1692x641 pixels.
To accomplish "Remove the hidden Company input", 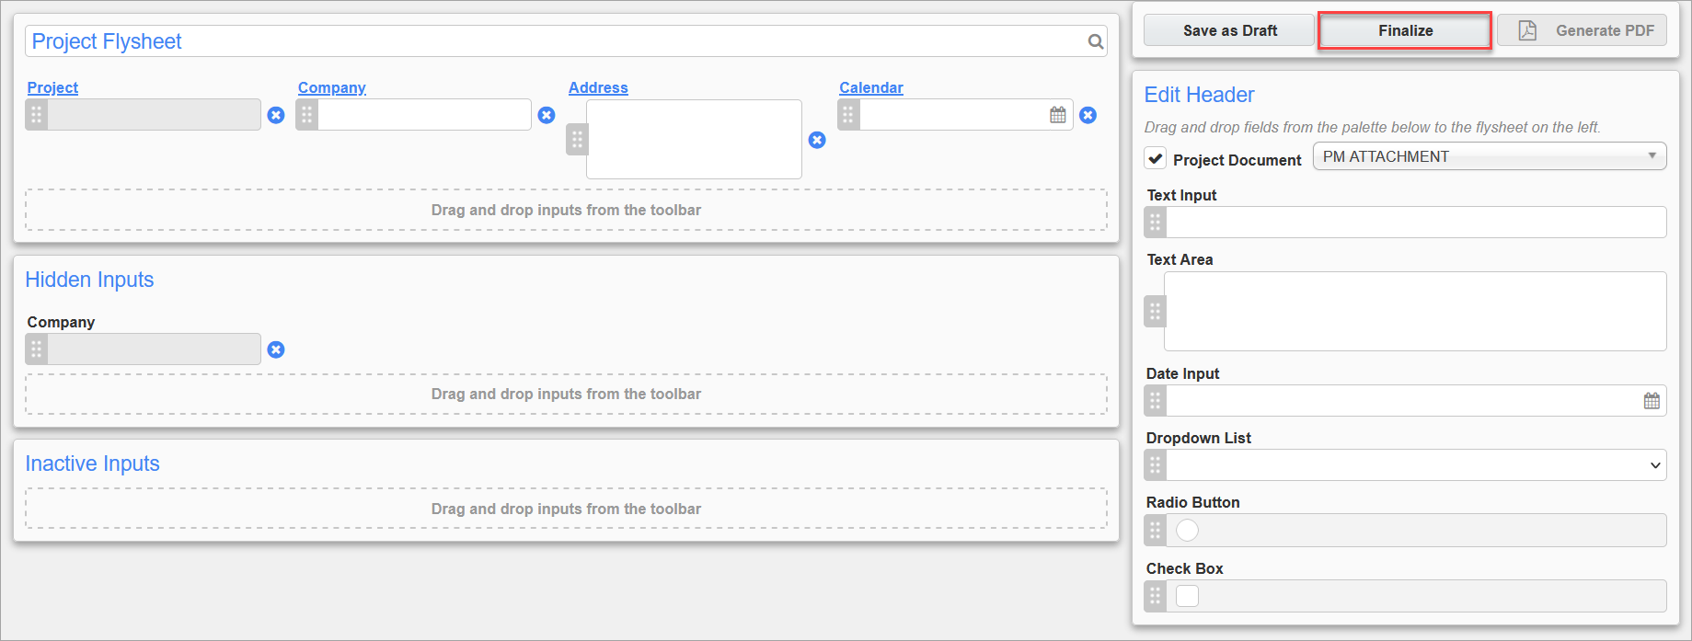I will (x=276, y=349).
